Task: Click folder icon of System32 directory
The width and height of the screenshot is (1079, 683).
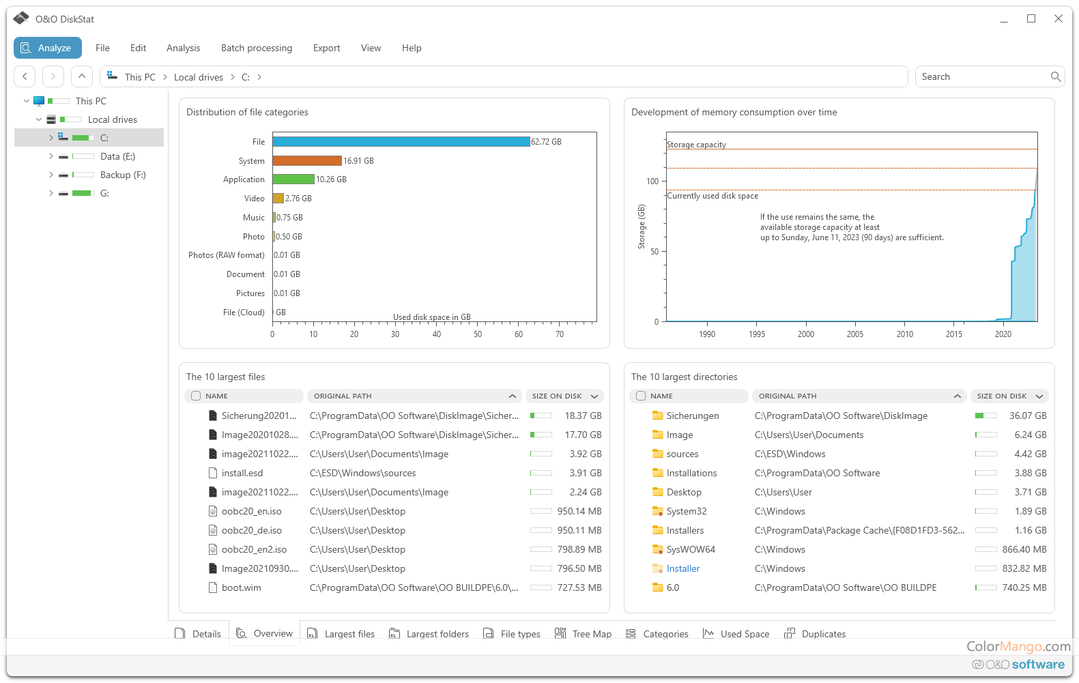Action: point(658,511)
